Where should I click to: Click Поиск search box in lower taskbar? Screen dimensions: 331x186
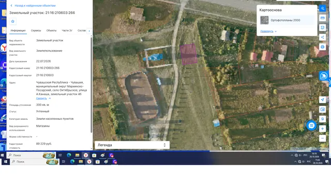coord(35,162)
